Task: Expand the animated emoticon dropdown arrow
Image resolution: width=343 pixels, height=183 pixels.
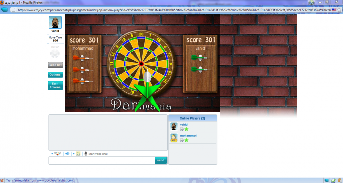Action: click(52, 154)
